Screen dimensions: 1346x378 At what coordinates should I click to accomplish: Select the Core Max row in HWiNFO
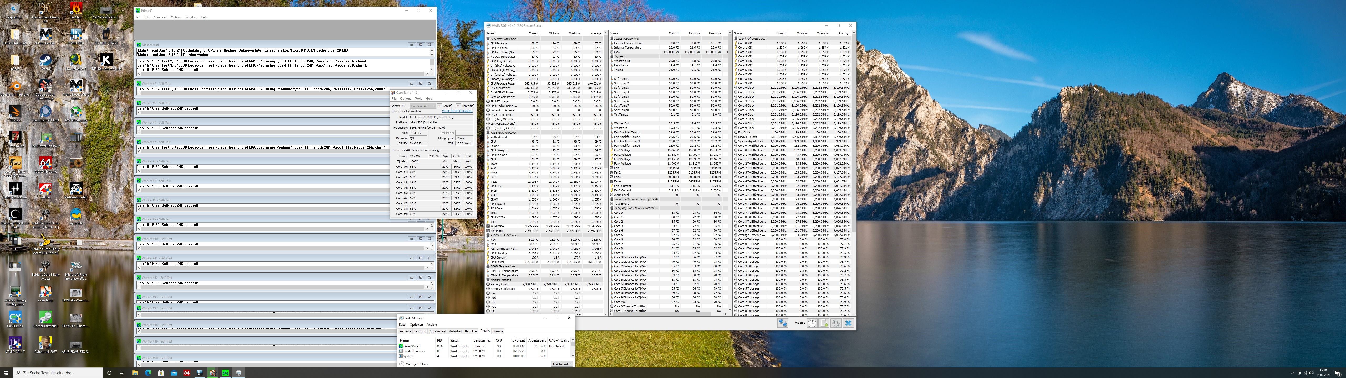669,302
